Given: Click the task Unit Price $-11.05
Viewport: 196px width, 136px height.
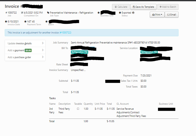Looking at the screenshot, I should pos(99,109).
